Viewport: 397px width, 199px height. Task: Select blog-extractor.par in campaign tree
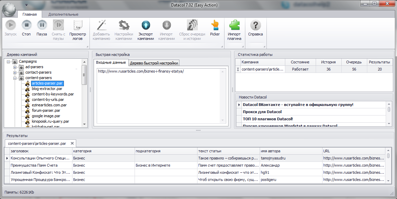click(47, 89)
